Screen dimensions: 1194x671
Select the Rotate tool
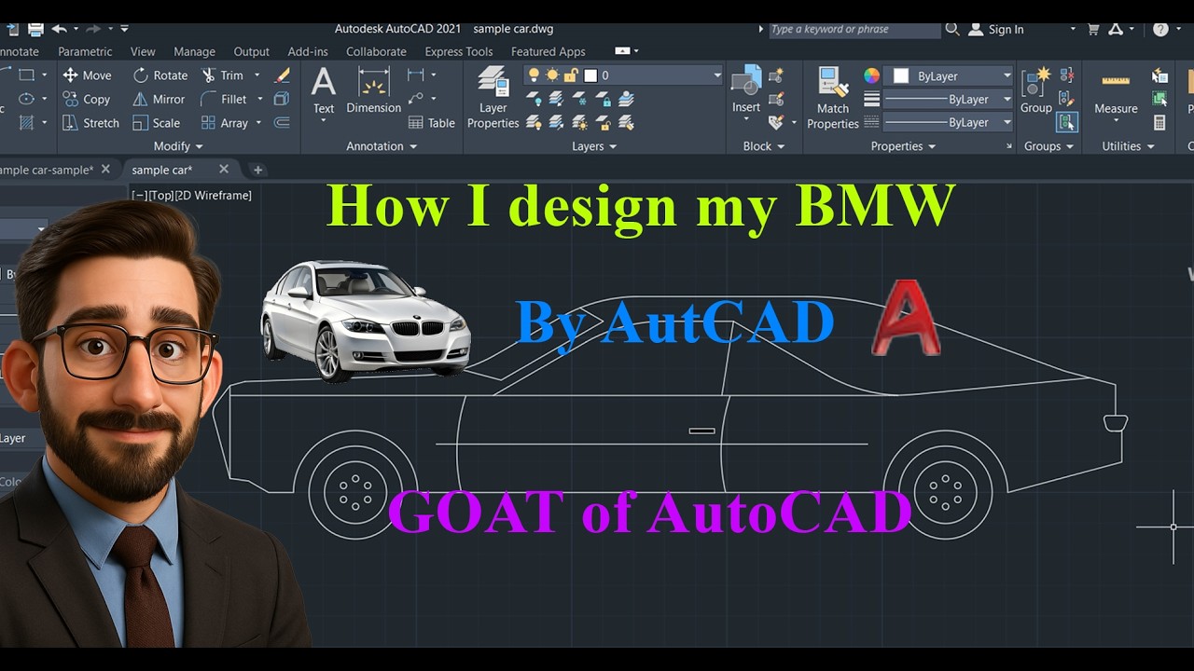160,75
